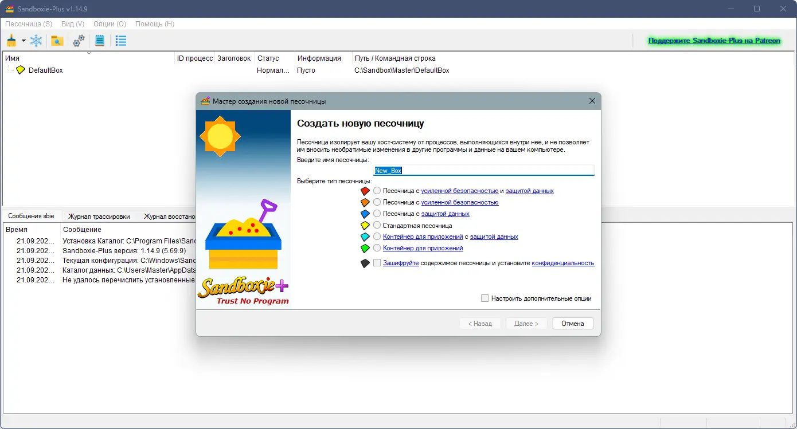Open the cleanup dropdown arrow beside the broom
Image resolution: width=797 pixels, height=429 pixels.
[24, 41]
